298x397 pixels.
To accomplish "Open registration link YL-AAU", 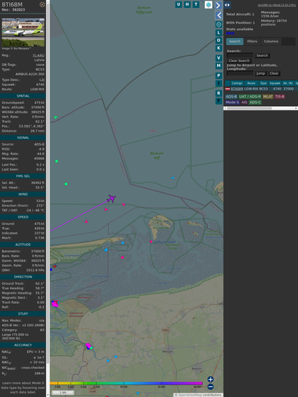I will point(38,55).
